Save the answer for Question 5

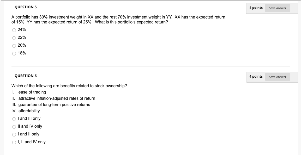277,8
